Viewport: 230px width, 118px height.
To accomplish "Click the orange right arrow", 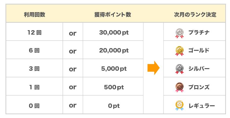I will click(x=153, y=68).
